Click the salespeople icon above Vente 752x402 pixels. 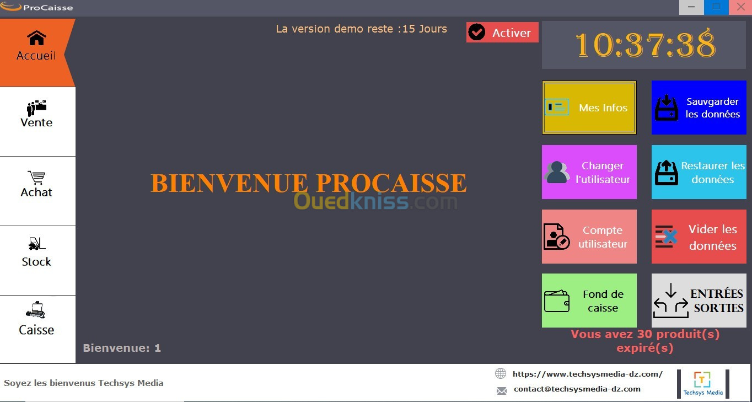tap(36, 108)
